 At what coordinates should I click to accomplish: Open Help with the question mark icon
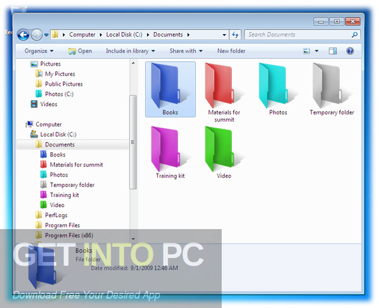click(350, 51)
